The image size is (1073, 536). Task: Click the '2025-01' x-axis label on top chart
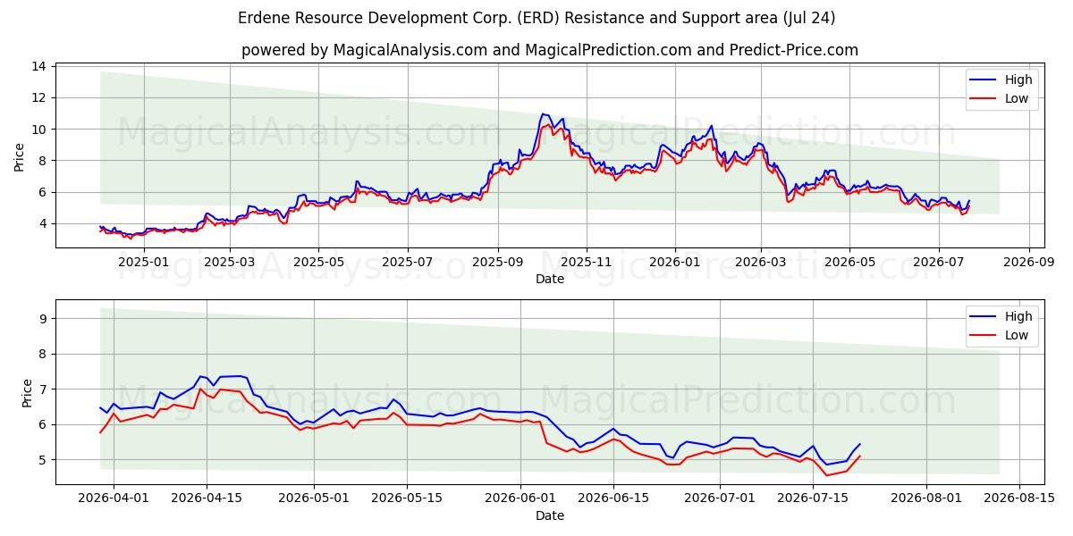pos(143,263)
